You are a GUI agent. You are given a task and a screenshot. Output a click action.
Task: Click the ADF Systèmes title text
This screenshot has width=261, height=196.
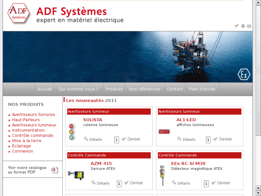[71, 12]
